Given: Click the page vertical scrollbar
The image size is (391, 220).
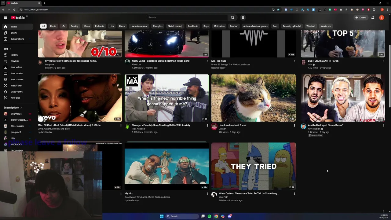Looking at the screenshot, I should point(389,76).
